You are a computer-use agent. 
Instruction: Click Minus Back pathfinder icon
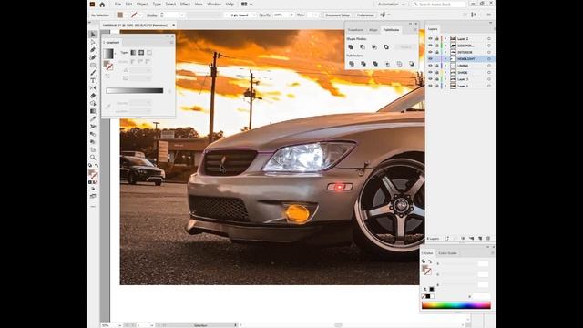click(x=411, y=64)
